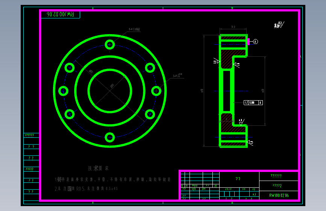Click the magenta datum feature marker on section view
The height and width of the screenshot is (211, 326).
pyautogui.click(x=249, y=42)
